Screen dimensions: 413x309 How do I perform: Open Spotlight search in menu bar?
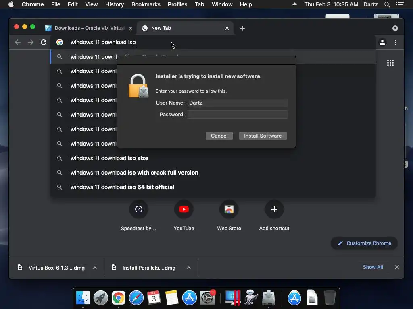coord(387,4)
